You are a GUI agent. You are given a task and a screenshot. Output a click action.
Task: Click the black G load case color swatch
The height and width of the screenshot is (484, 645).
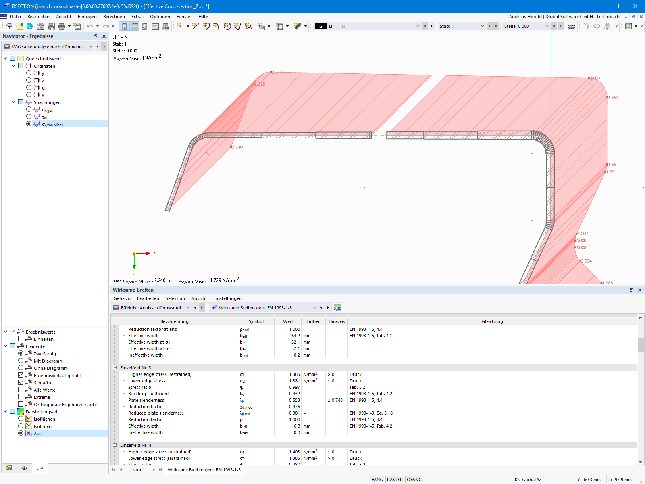(x=321, y=26)
